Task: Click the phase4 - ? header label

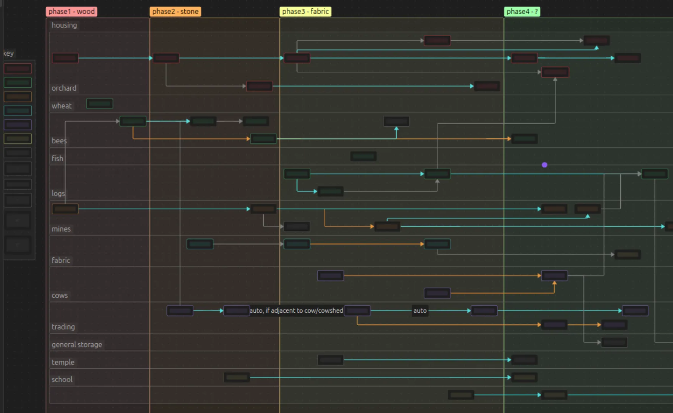Action: click(x=522, y=11)
